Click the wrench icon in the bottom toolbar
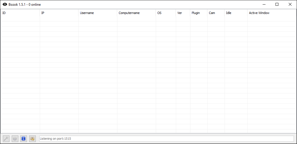Image resolution: width=297 pixels, height=144 pixels. point(6,139)
